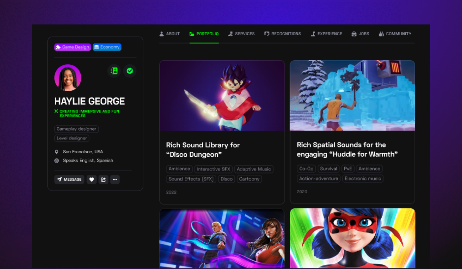Open the Experience tab
Viewport: 462px width, 269px height.
click(326, 34)
